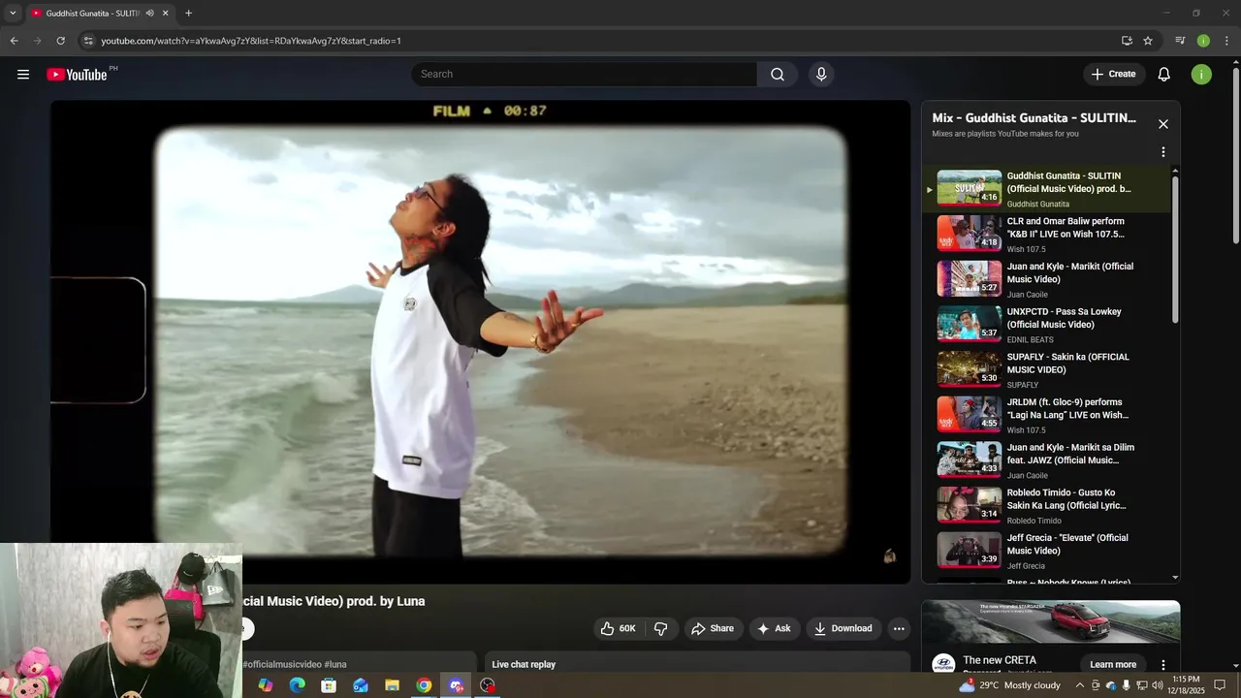Open the Chrome profile avatar
Image resolution: width=1241 pixels, height=698 pixels.
click(1203, 41)
